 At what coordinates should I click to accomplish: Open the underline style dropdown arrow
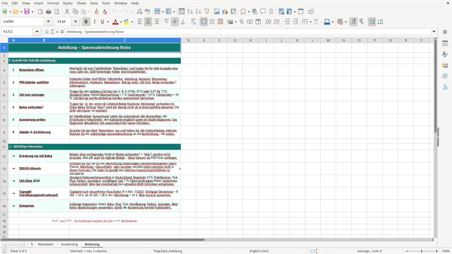[108, 22]
